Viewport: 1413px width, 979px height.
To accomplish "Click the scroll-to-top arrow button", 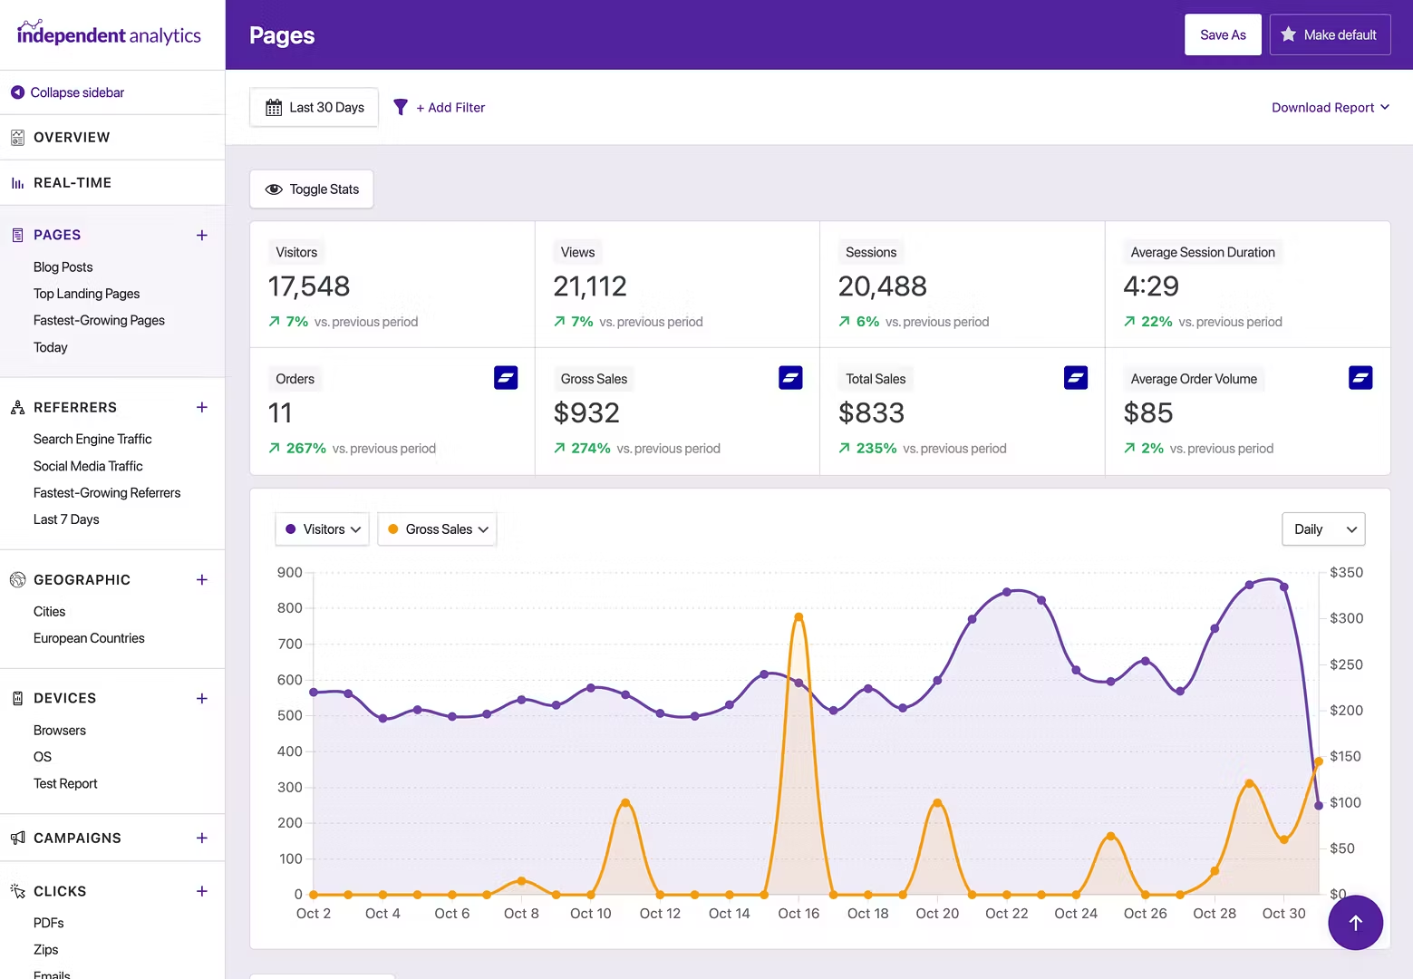I will 1355,922.
